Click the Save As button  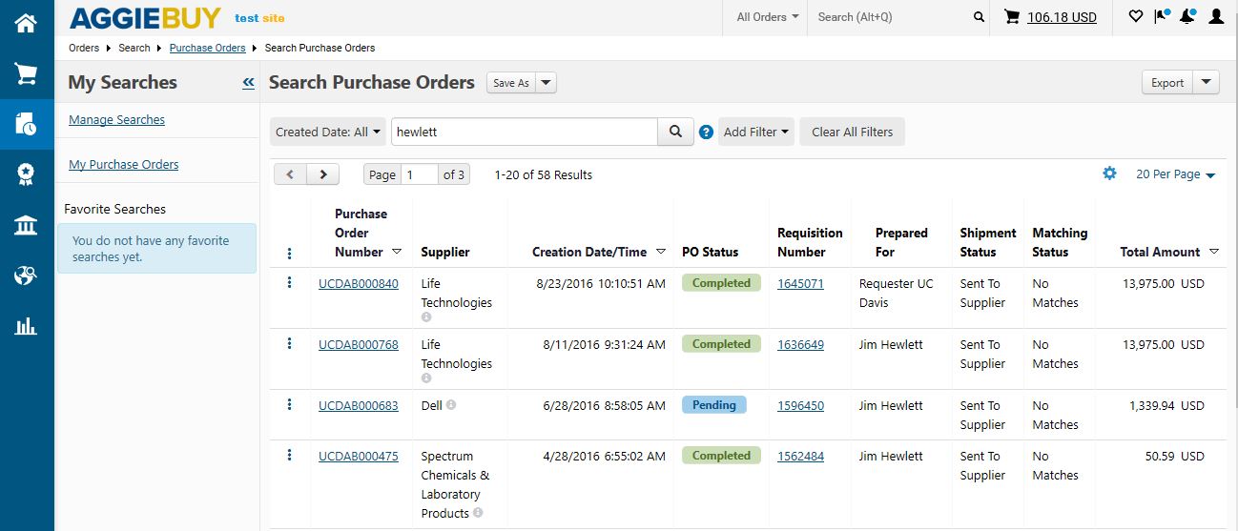(x=511, y=83)
